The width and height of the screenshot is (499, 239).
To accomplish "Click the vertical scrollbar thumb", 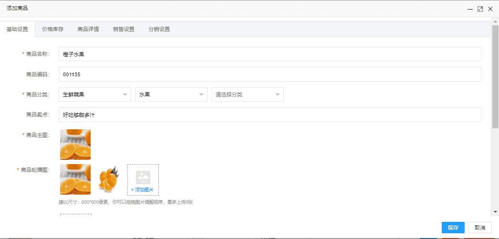I will coord(495,76).
